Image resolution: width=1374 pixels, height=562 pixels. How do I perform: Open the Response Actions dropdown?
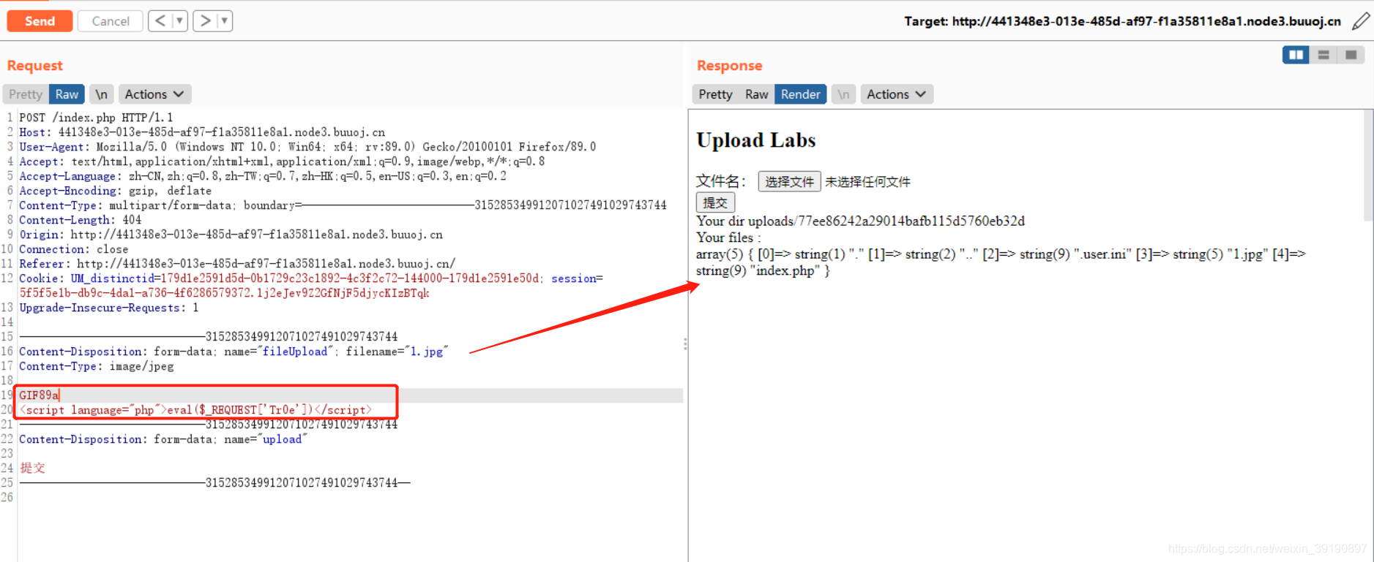pos(897,94)
